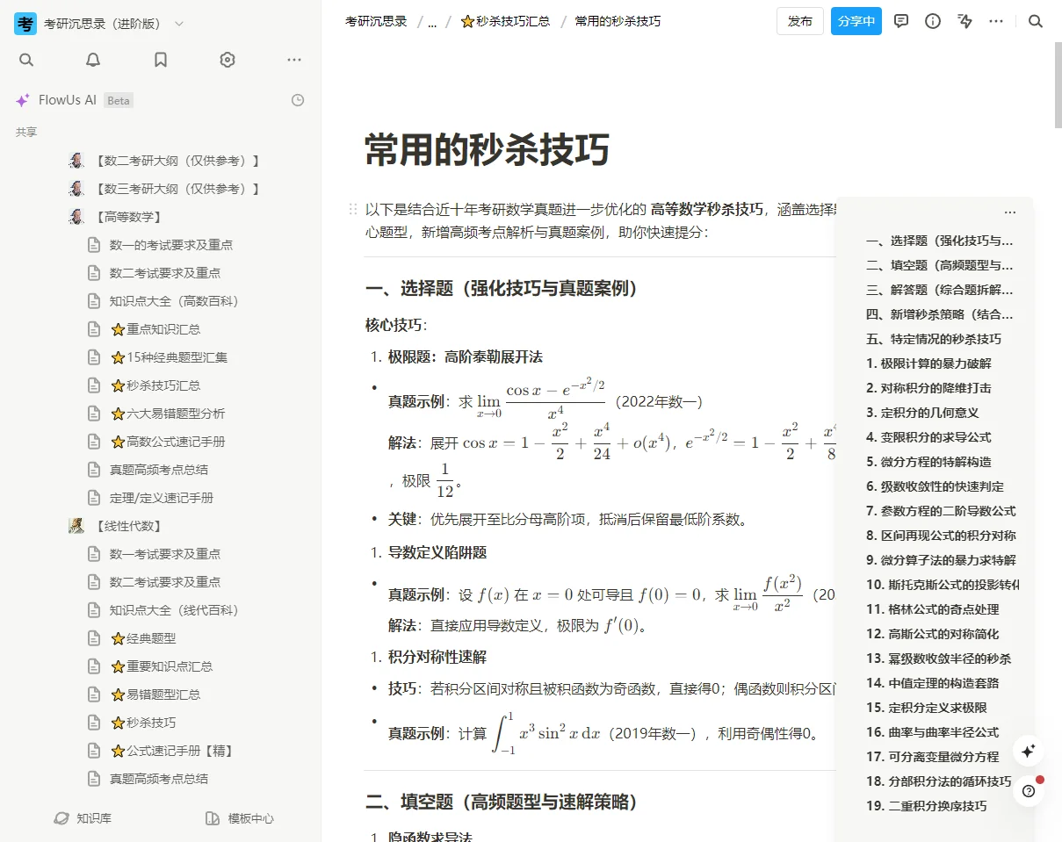Click the 常用的秒杀技巧 page title
This screenshot has height=842, width=1062.
click(487, 150)
